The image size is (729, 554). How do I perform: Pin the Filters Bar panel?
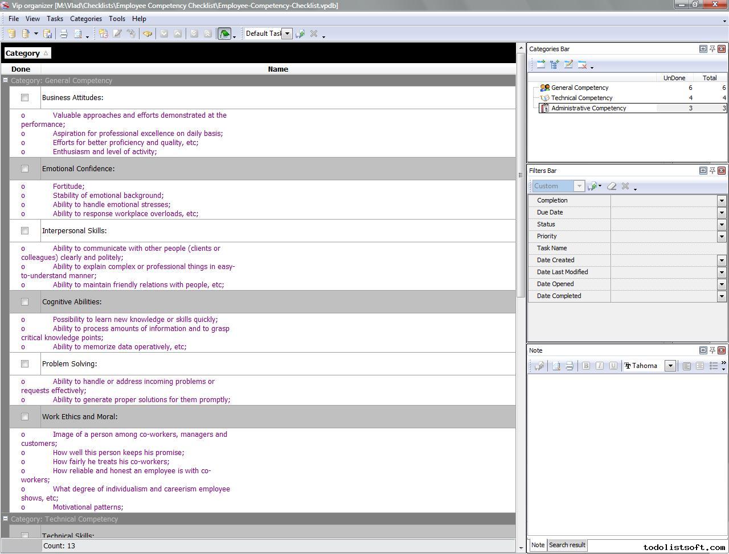pos(712,171)
